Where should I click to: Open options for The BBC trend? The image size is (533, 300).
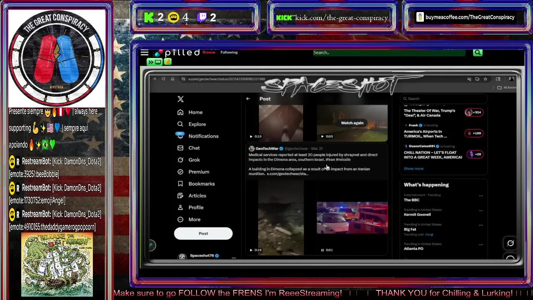(x=481, y=196)
